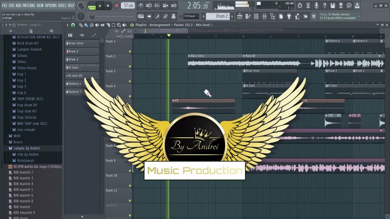
Task: Open the Mix level breadcrumb arrow
Action: 212,25
